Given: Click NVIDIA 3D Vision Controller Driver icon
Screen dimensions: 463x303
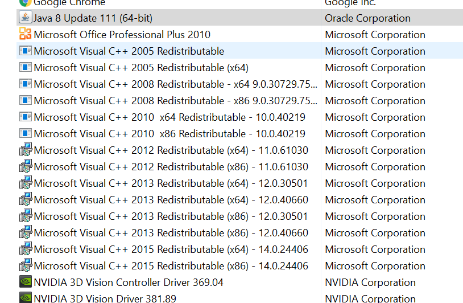Looking at the screenshot, I should (26, 281).
